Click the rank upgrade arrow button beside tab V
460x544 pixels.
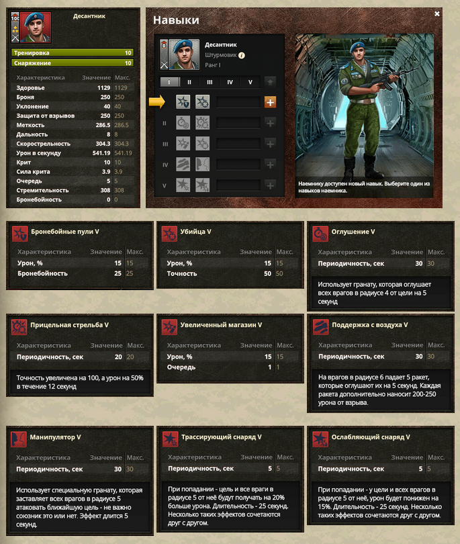click(270, 82)
